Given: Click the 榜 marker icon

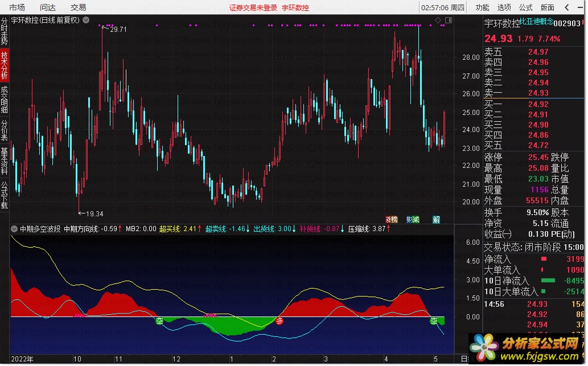Looking at the screenshot, I should tap(394, 220).
